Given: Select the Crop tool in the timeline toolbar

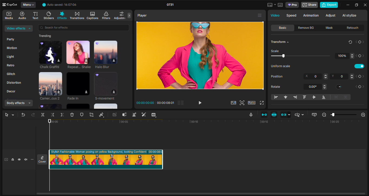Looking at the screenshot, I should [91, 115].
